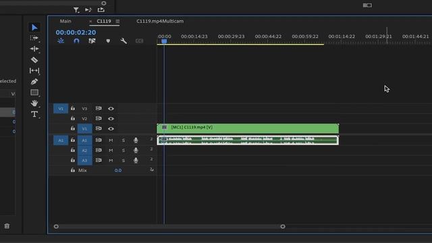Screen dimensions: 432x243
Task: Select the Razor tool
Action: pos(34,60)
